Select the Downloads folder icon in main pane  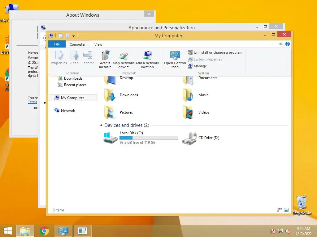point(110,95)
